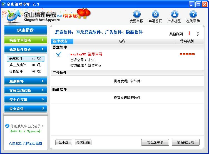Open 毒霸首页 home icon
This screenshot has width=209, height=154.
click(x=155, y=14)
